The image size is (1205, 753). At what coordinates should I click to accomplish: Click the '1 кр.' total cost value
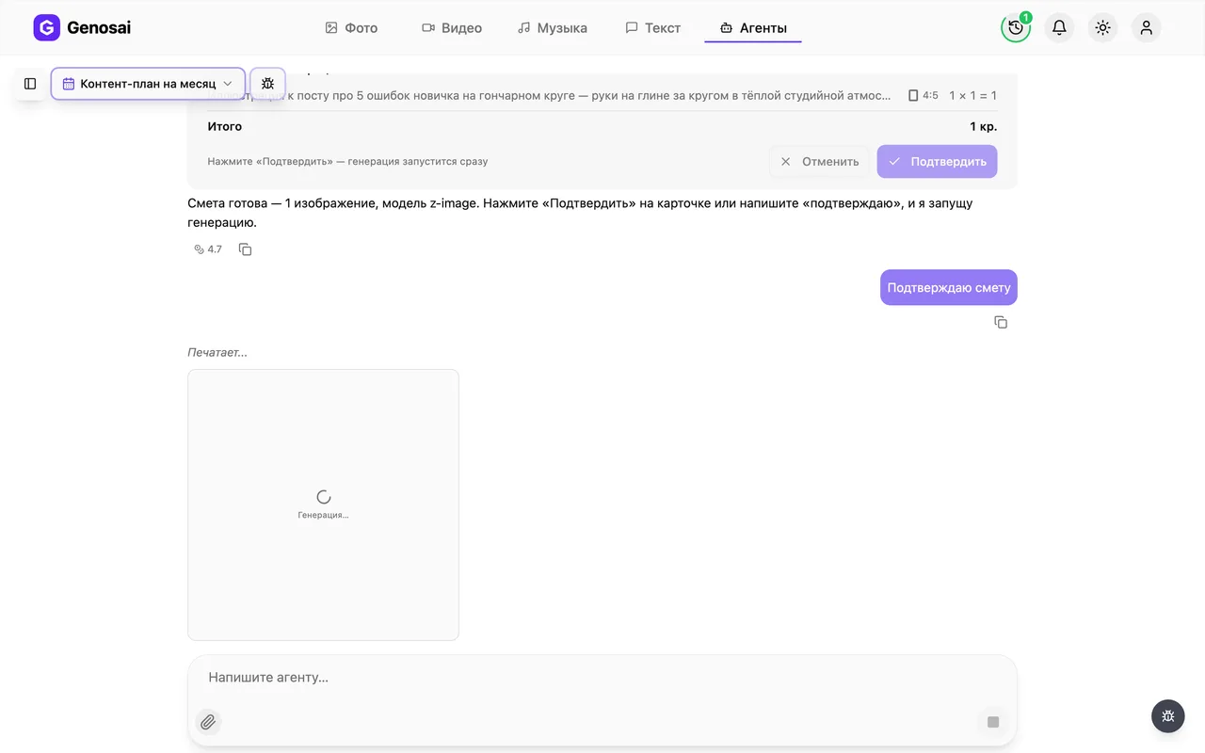coord(983,126)
